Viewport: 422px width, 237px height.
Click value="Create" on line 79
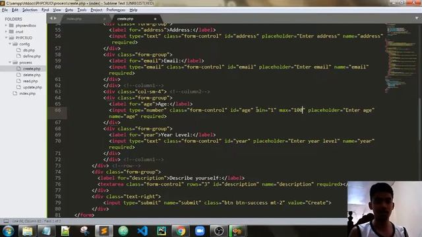pyautogui.click(x=308, y=203)
